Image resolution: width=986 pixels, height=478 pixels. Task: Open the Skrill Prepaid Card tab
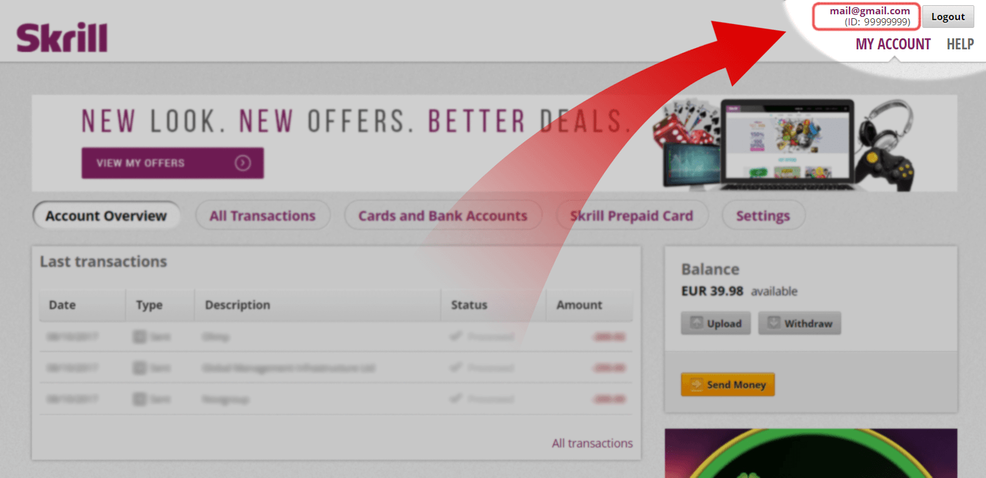[632, 216]
